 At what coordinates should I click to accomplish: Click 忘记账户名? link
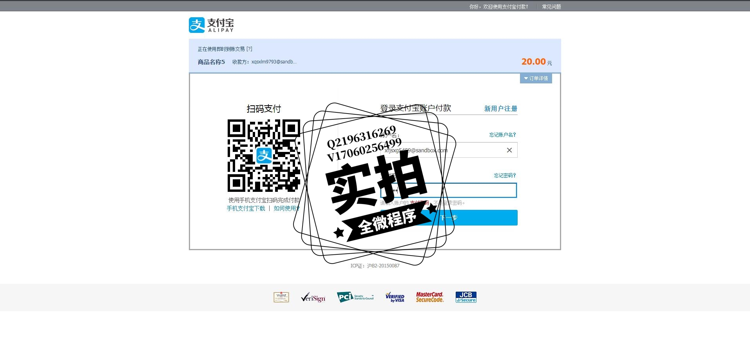502,135
